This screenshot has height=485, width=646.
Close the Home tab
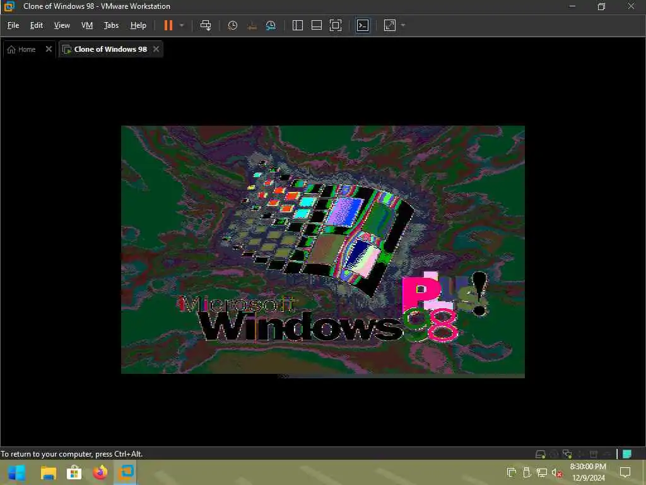[x=49, y=49]
